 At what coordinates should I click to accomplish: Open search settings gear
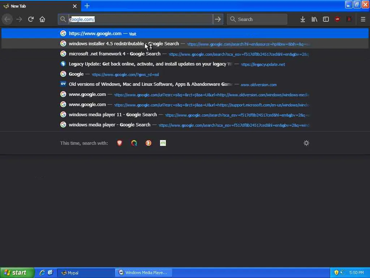306,143
